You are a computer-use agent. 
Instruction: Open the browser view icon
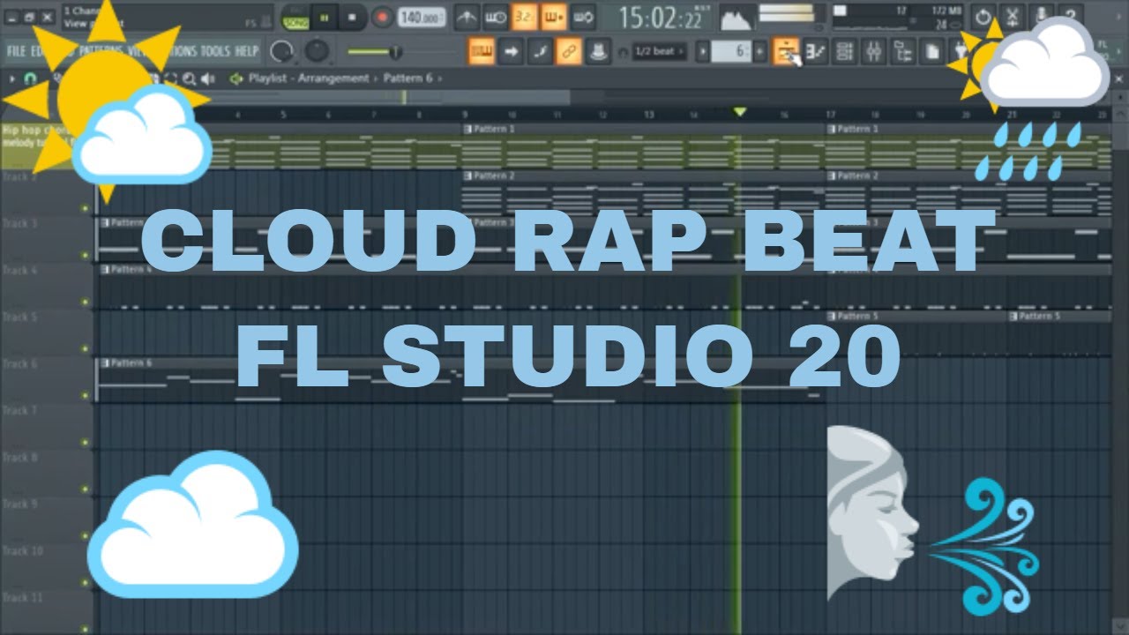[902, 52]
